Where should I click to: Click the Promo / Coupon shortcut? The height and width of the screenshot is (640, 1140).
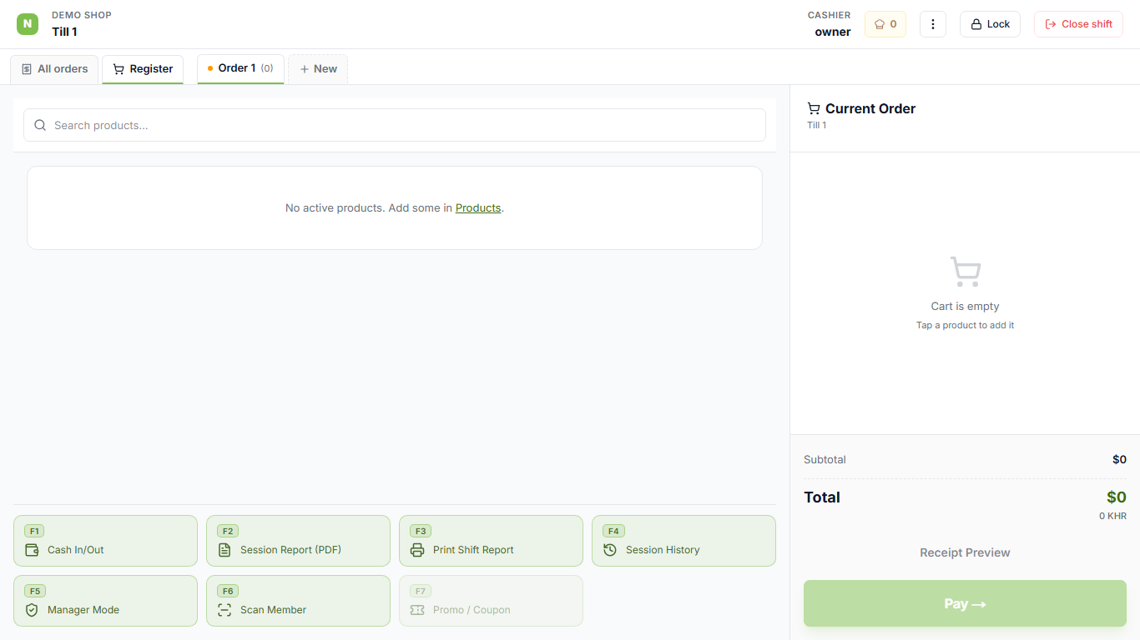tap(491, 601)
